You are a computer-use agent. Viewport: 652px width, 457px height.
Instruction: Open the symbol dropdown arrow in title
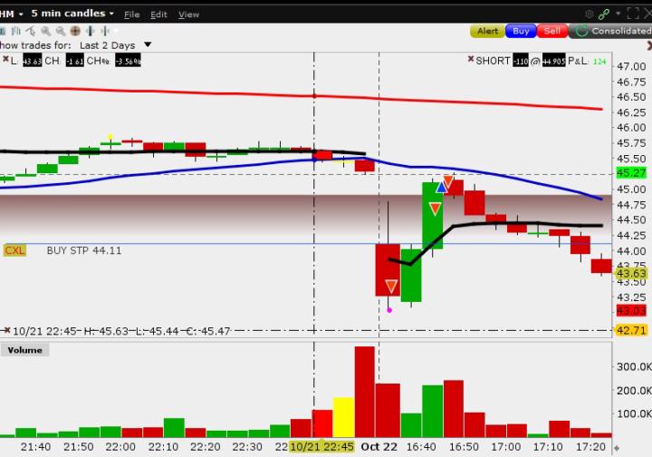(21, 15)
